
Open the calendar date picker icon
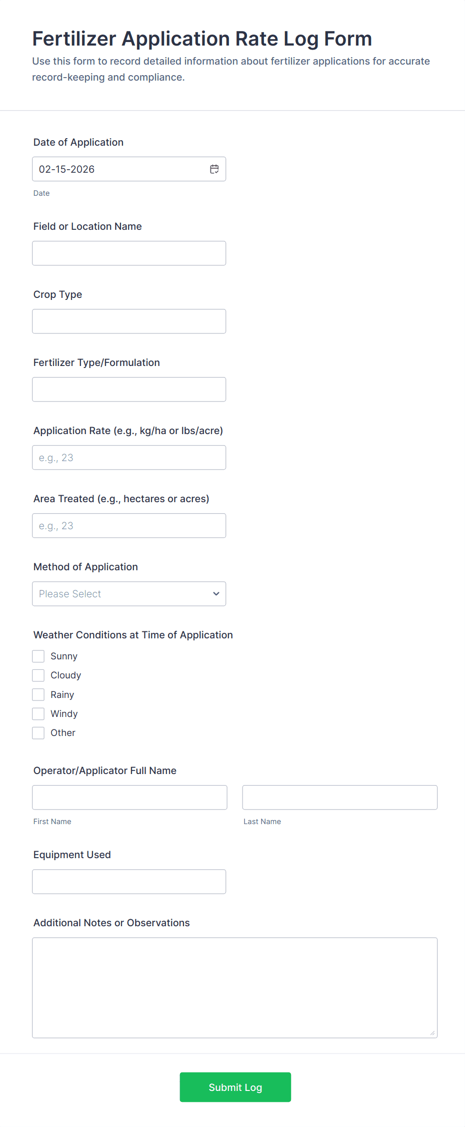pyautogui.click(x=214, y=169)
